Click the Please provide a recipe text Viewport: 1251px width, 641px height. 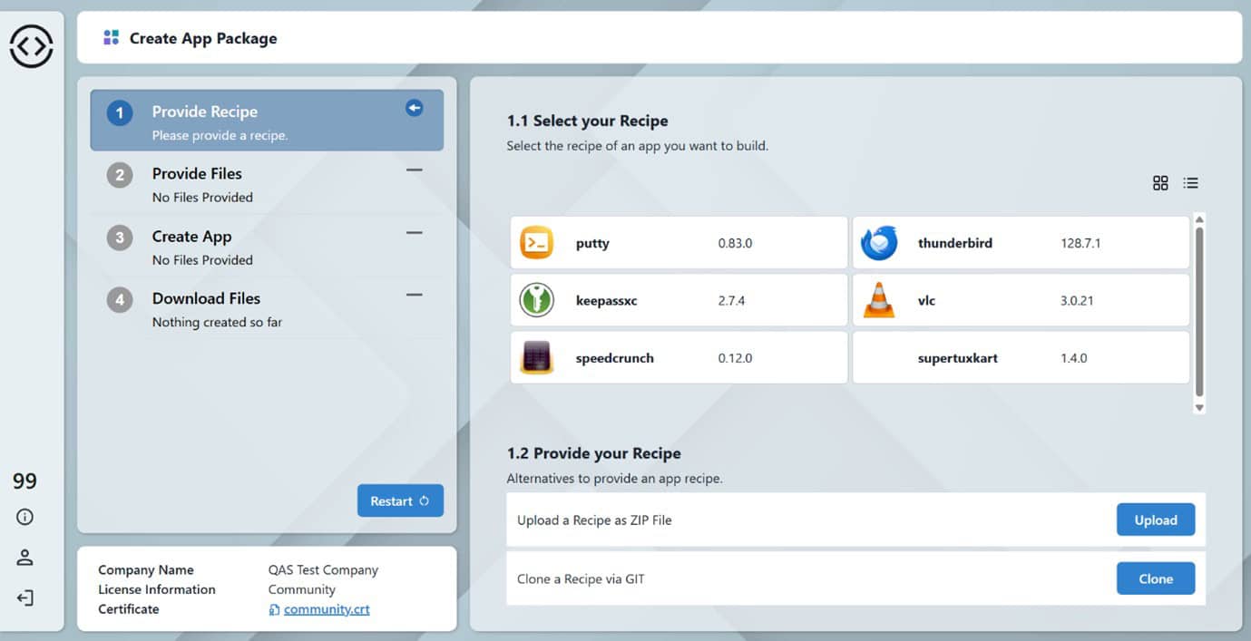point(220,136)
